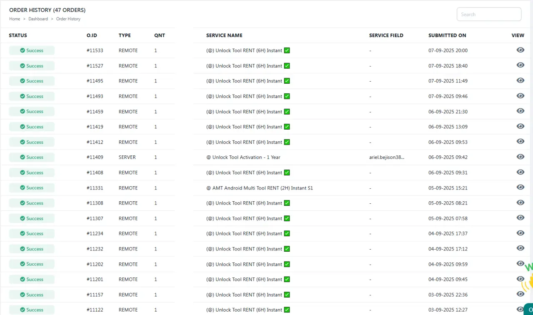Click the date 07-09-2025 20:00

point(448,50)
